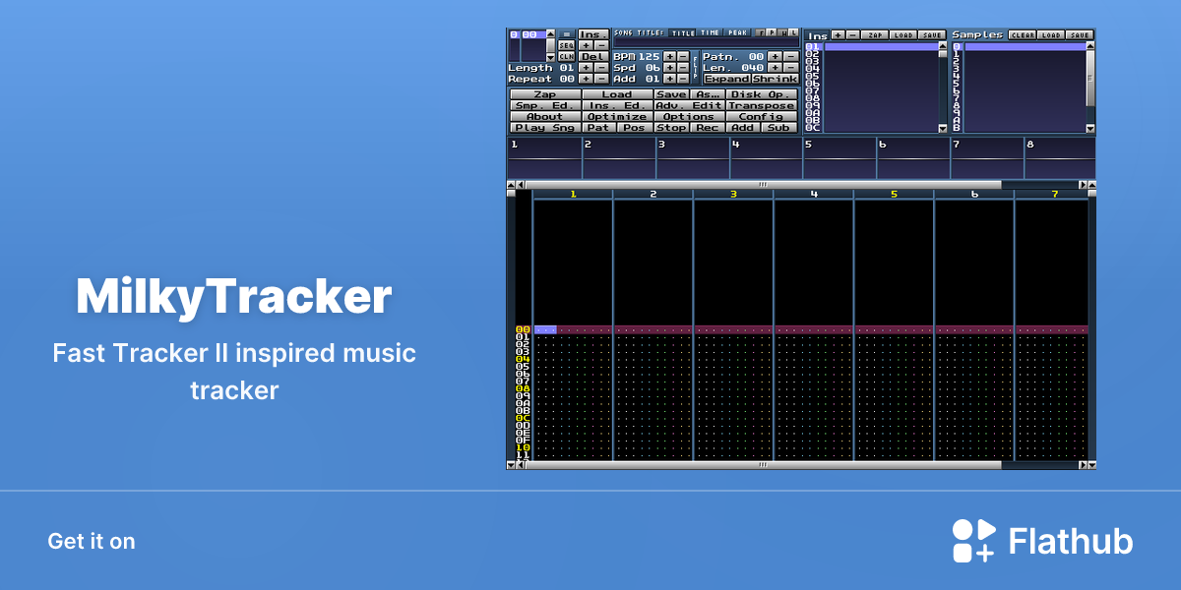Decrease song Repeat value
Screen dimensions: 1181x590
(x=601, y=79)
